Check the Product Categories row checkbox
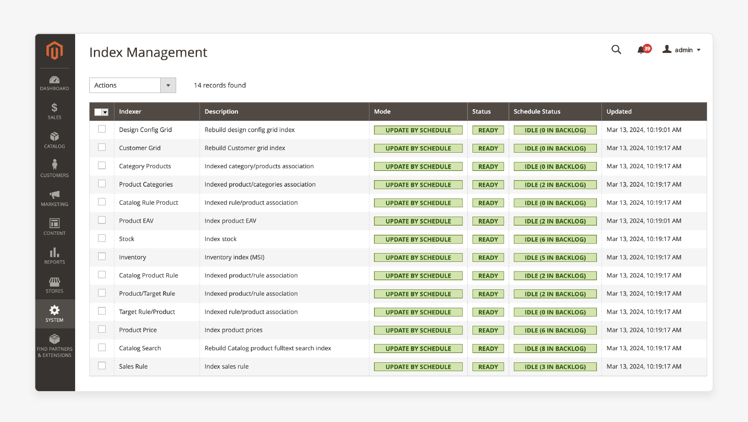The image size is (748, 422). click(102, 184)
